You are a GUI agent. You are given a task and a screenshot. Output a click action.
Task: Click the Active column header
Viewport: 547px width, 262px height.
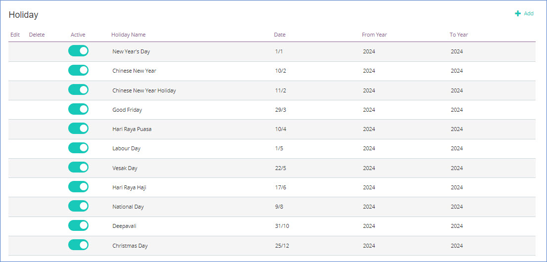78,35
